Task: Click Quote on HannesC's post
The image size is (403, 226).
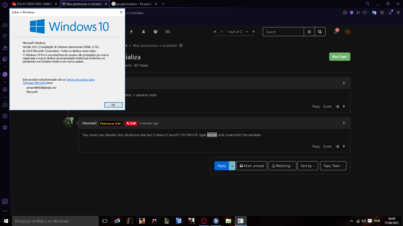Action: pos(327,146)
